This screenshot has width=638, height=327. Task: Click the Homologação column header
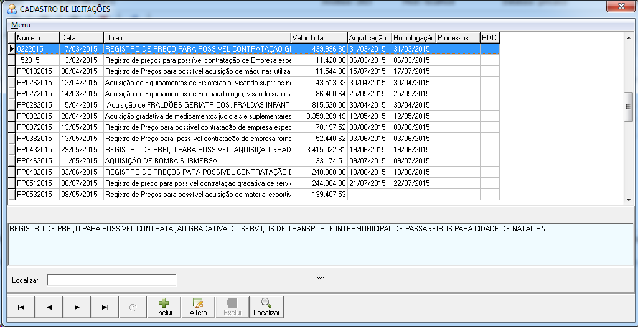click(x=414, y=38)
